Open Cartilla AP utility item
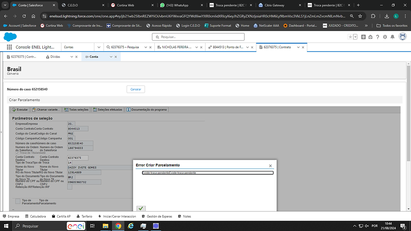The width and height of the screenshot is (411, 231). point(61,216)
